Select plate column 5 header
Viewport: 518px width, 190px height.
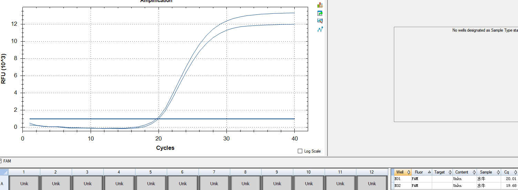pos(151,172)
